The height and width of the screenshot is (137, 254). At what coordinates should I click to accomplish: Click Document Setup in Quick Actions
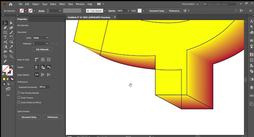29,117
